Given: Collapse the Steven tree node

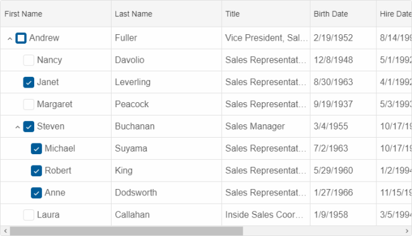Looking at the screenshot, I should [18, 127].
